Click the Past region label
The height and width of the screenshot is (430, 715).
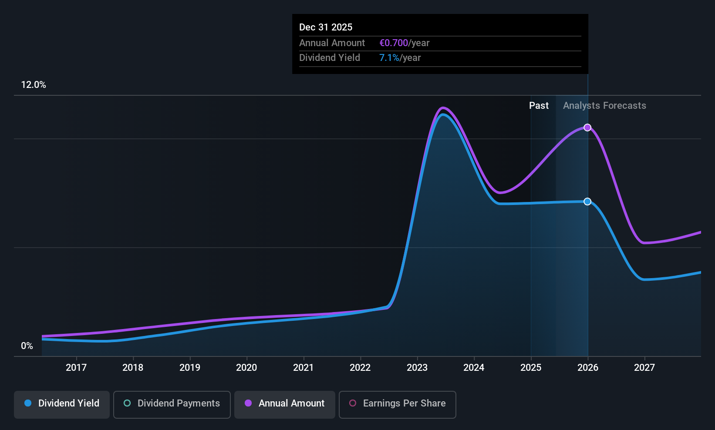[539, 106]
